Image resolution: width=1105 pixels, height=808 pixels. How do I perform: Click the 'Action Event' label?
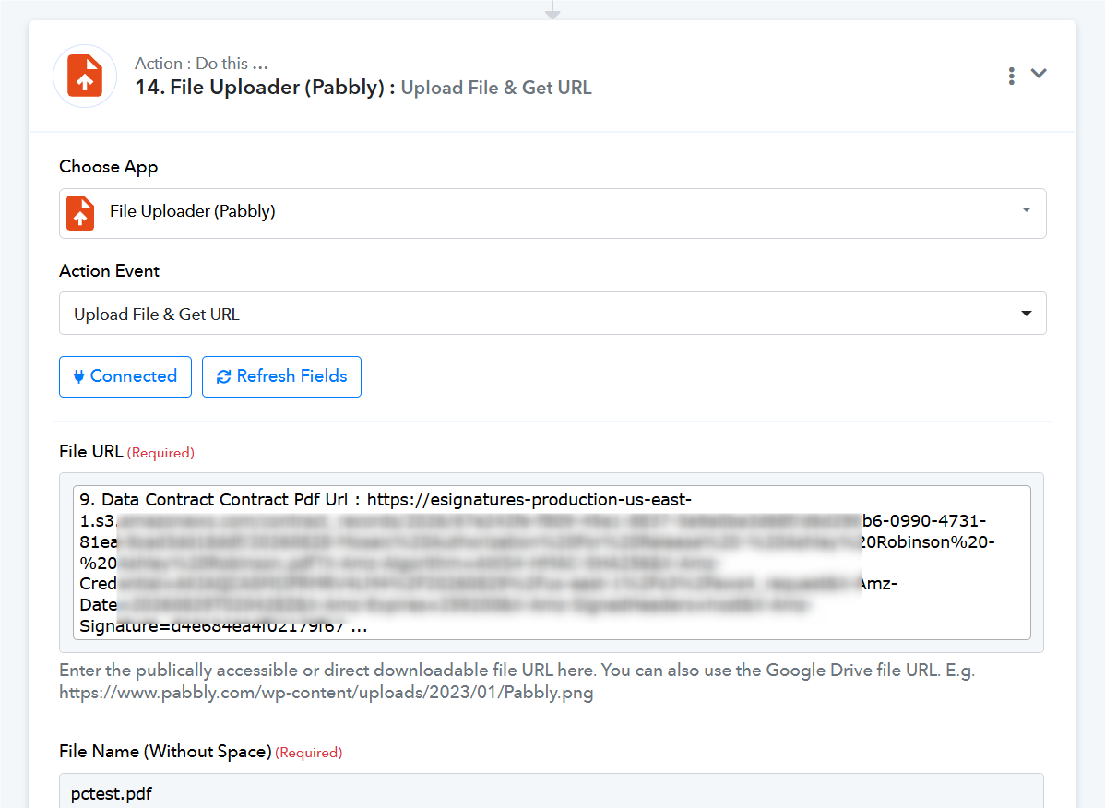pos(109,271)
